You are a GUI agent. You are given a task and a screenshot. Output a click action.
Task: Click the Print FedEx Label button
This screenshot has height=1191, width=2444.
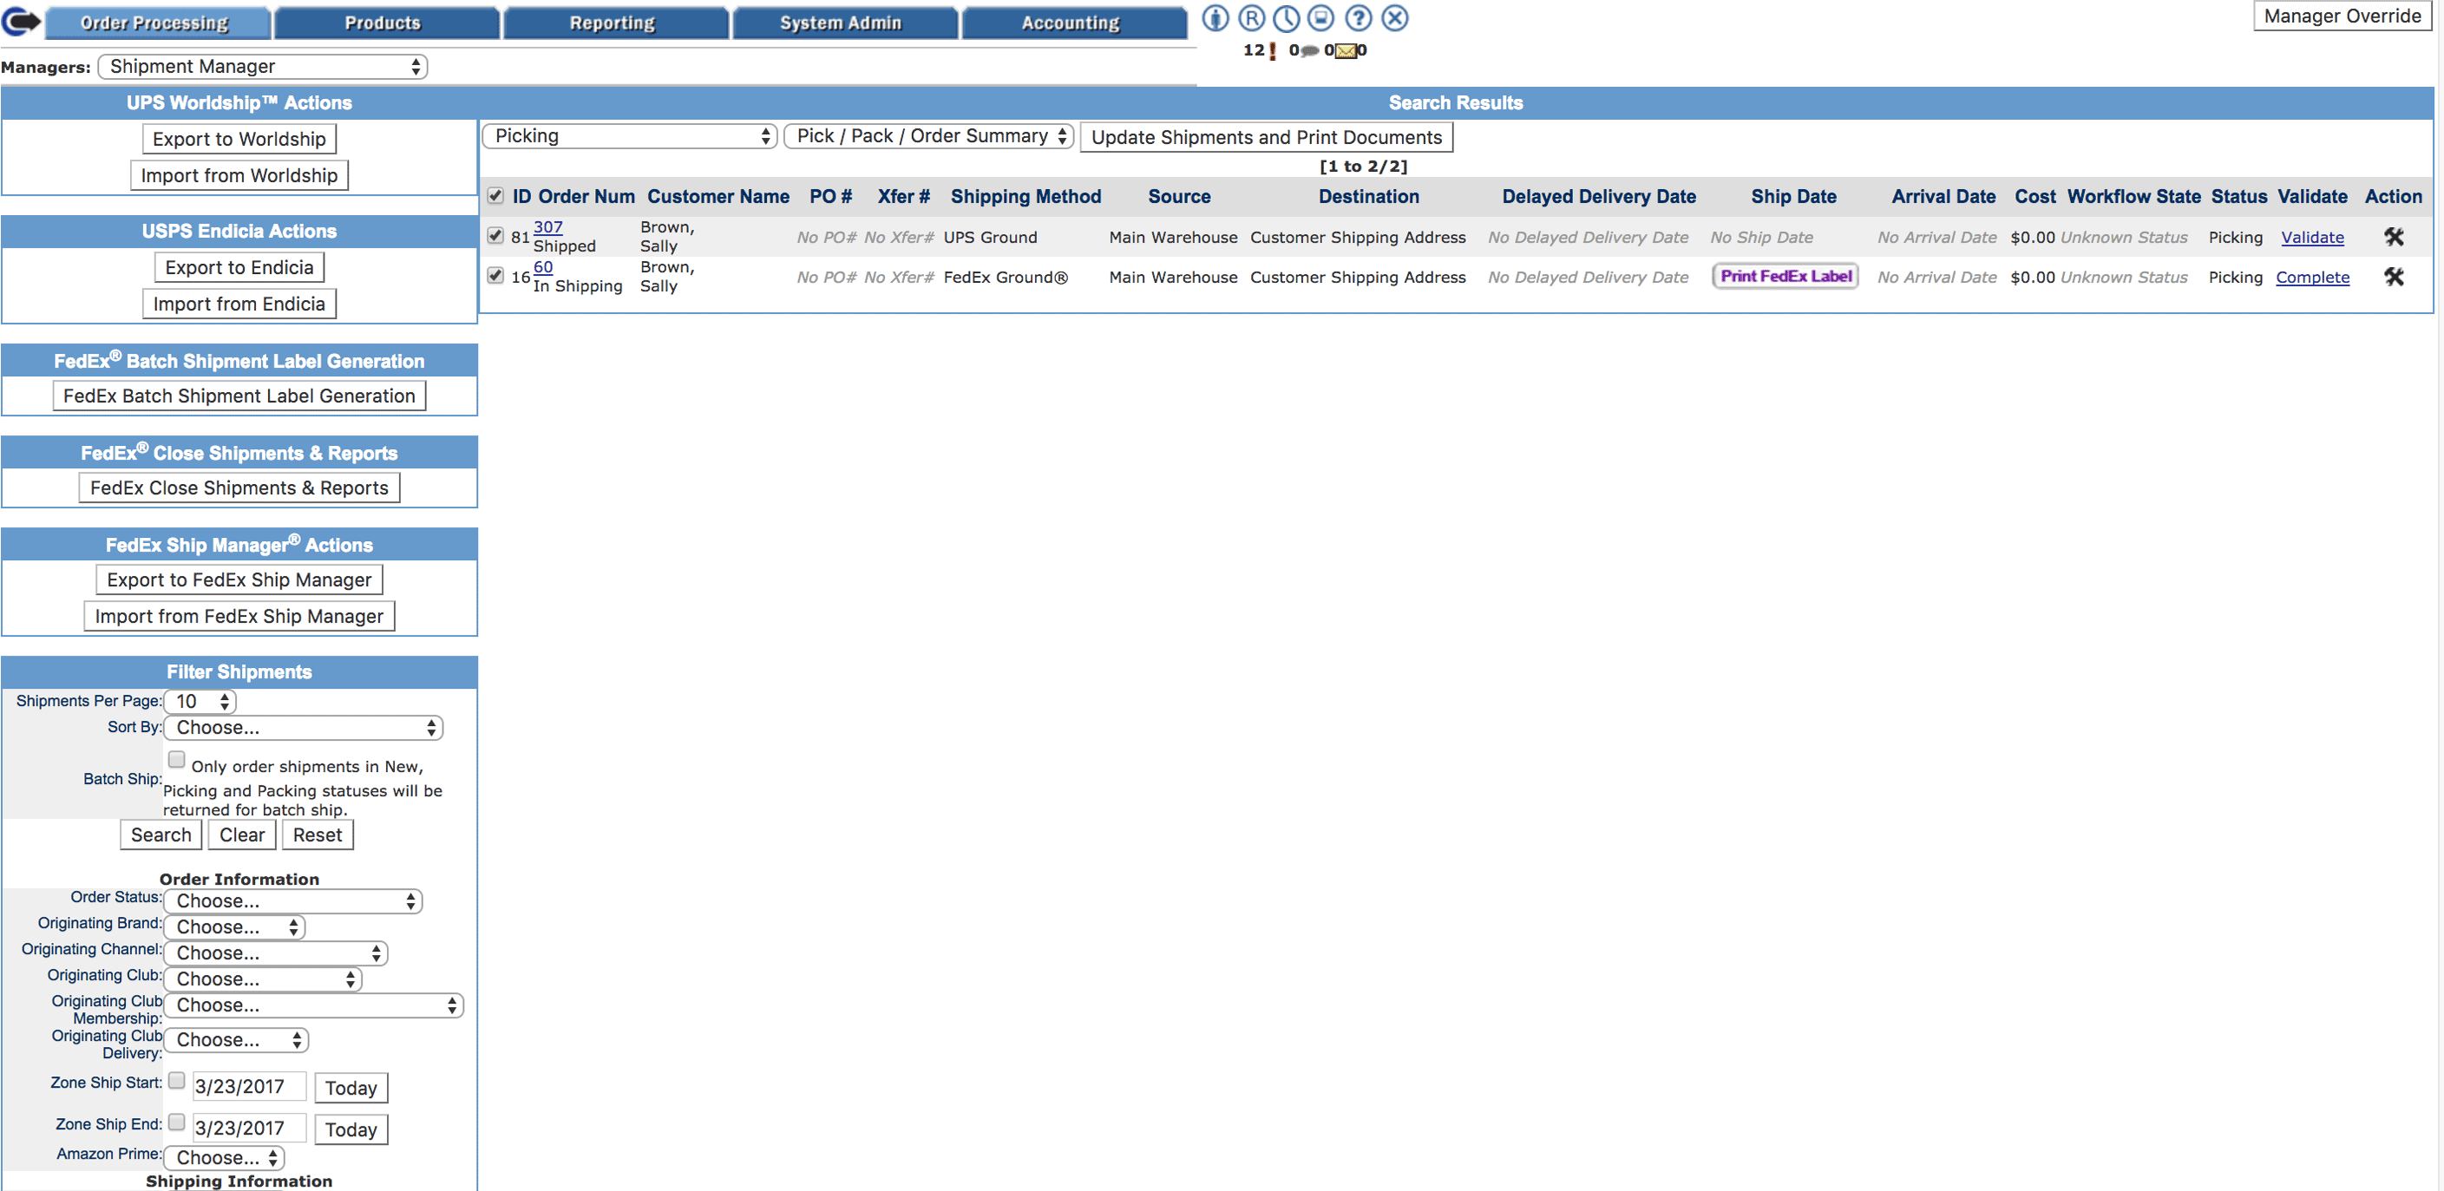tap(1785, 278)
